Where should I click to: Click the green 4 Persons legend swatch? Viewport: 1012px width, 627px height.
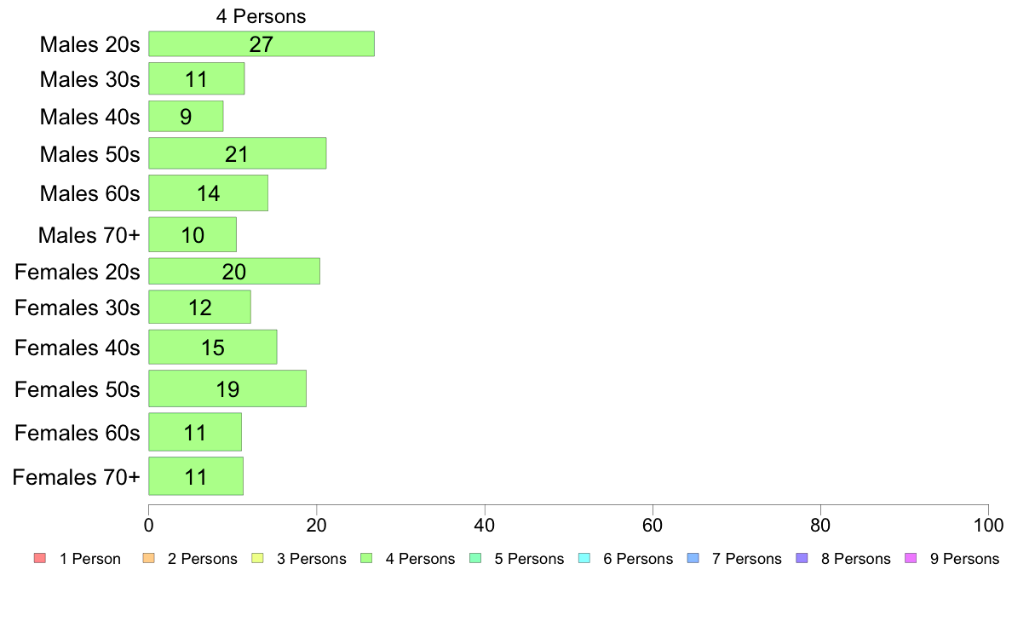366,558
